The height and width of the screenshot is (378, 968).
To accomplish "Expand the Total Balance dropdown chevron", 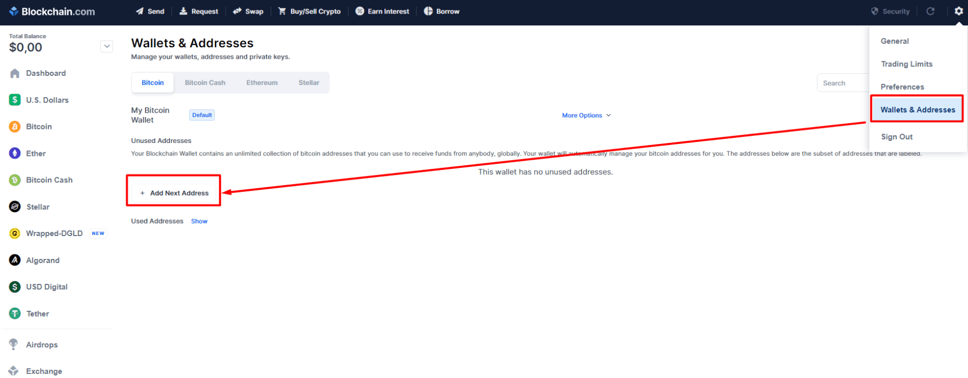I will pos(107,46).
